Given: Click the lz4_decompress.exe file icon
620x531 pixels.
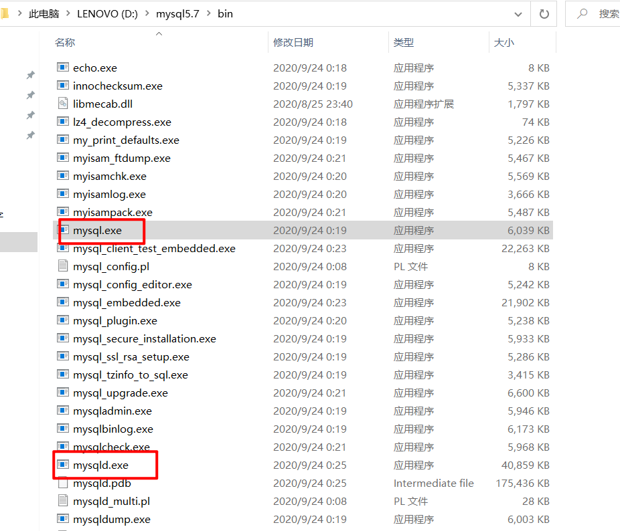Looking at the screenshot, I should pos(63,121).
